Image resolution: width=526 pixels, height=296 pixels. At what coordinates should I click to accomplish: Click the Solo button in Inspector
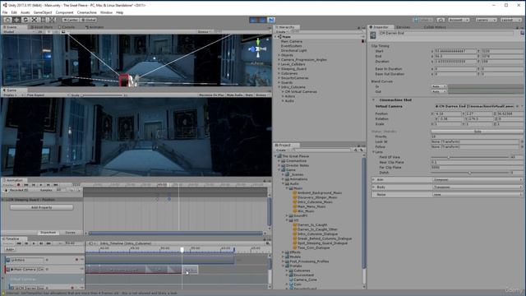click(477, 132)
